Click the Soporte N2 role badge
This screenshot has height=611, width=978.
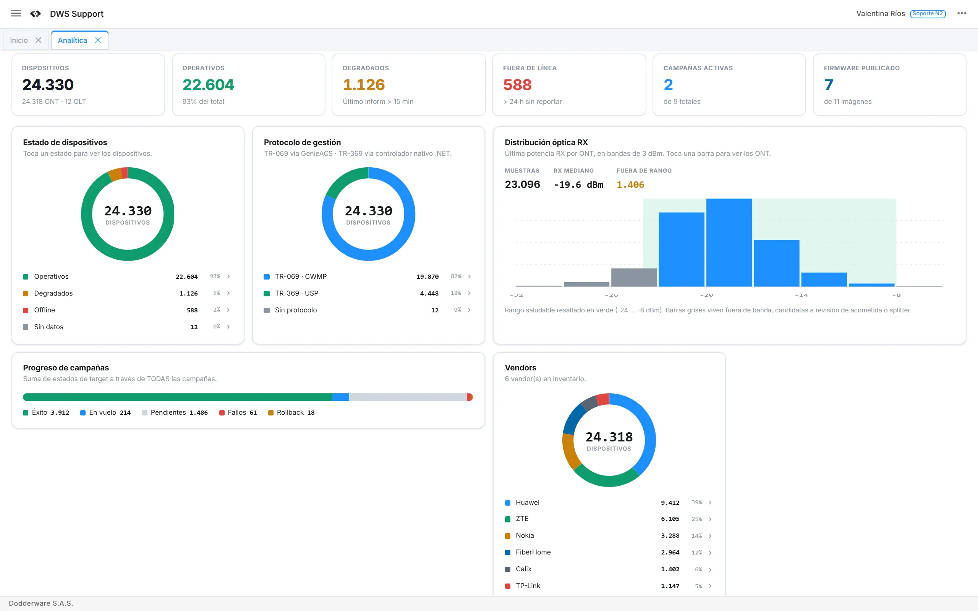[928, 14]
